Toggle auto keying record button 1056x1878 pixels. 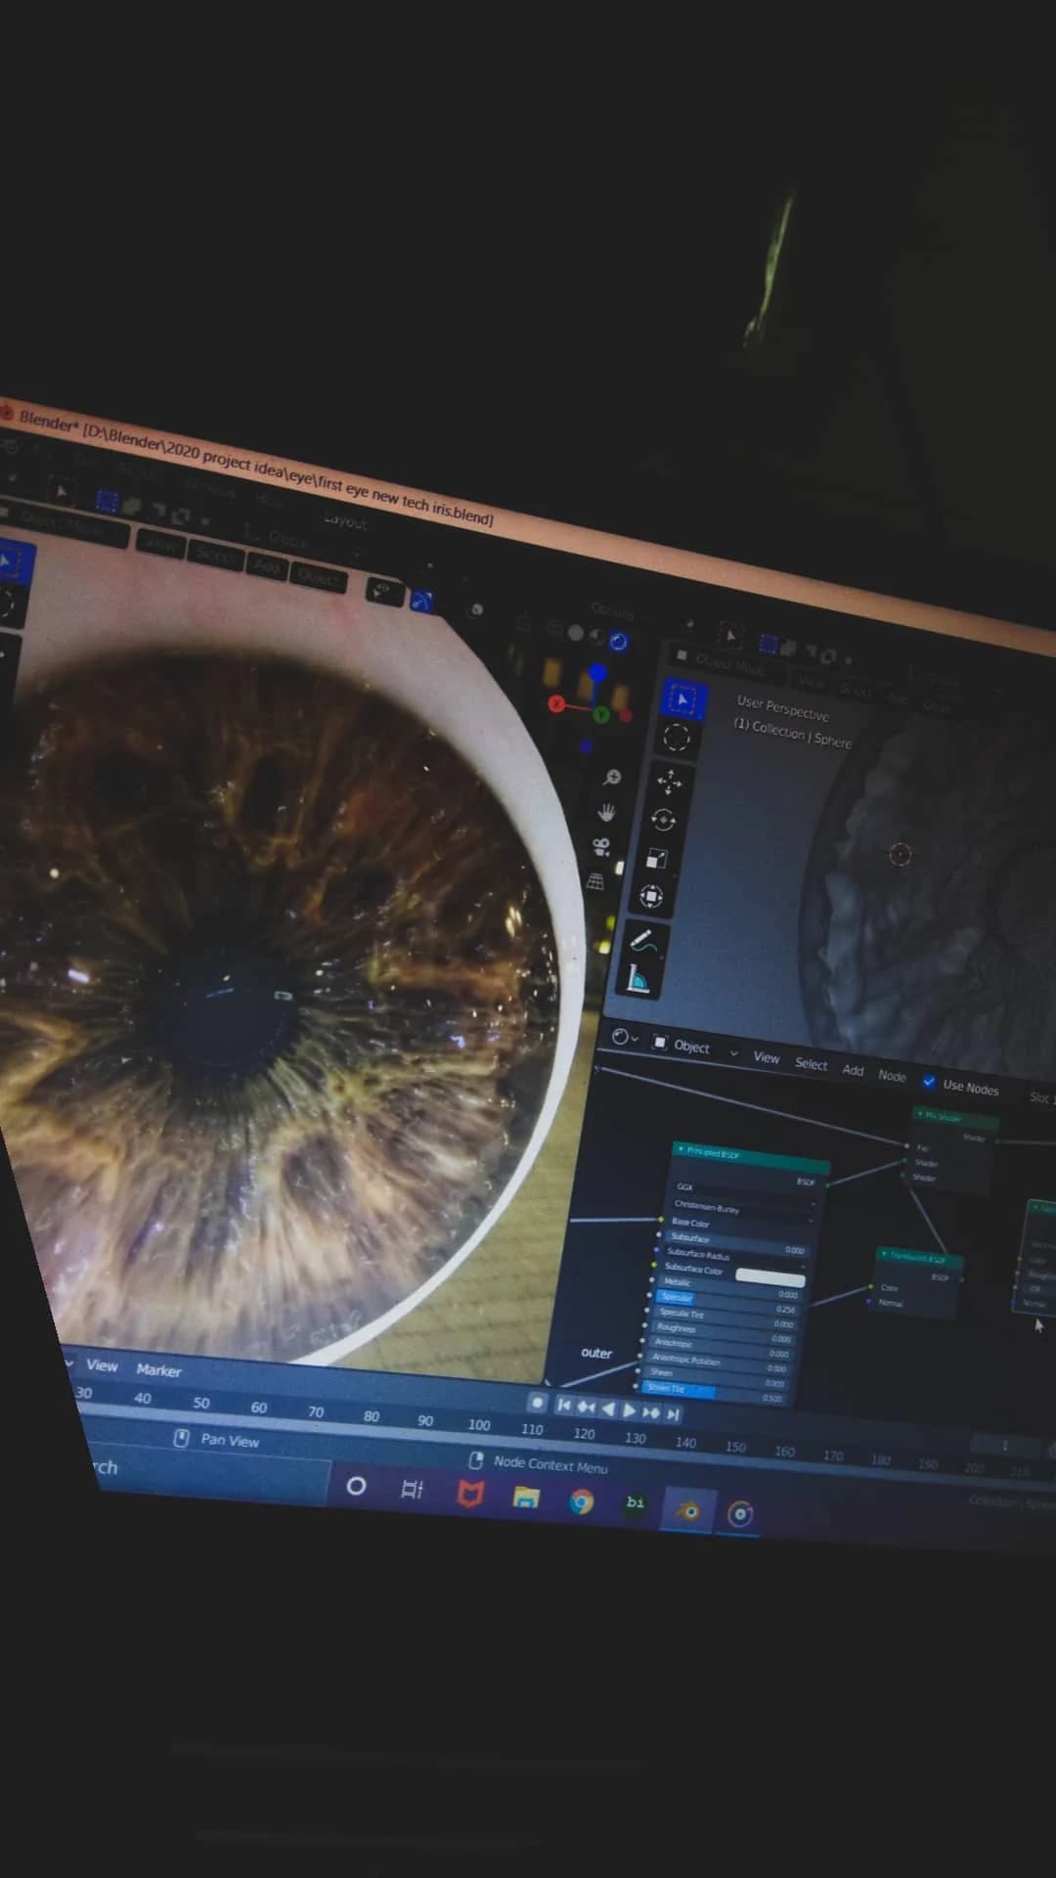coord(537,1403)
